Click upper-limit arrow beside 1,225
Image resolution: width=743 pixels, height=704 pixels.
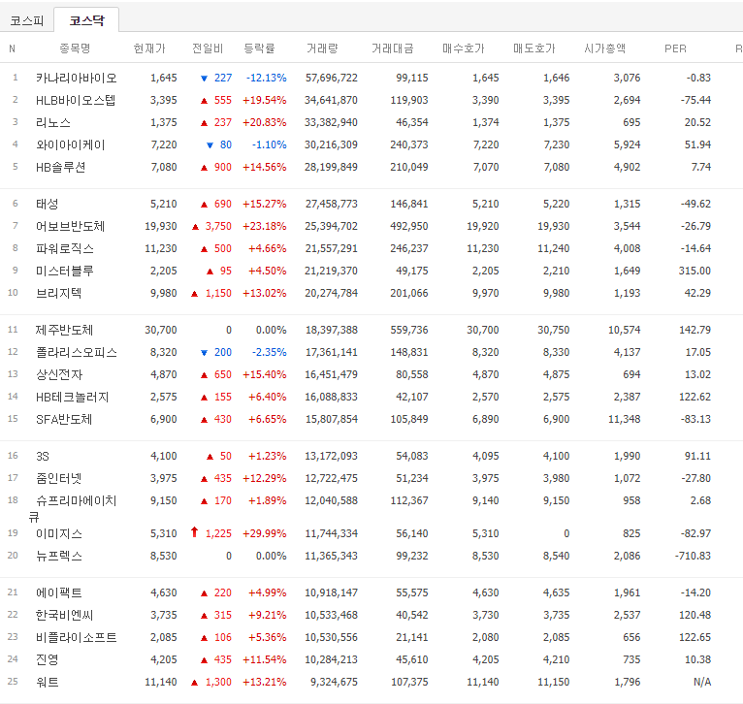(x=194, y=532)
